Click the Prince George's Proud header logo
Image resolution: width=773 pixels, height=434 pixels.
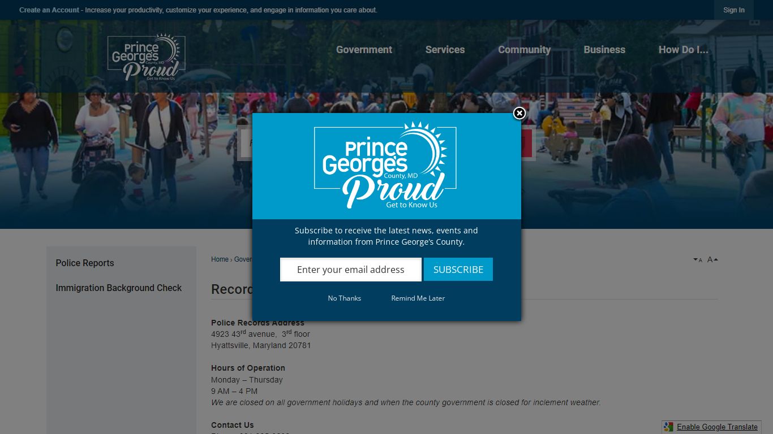click(x=147, y=57)
